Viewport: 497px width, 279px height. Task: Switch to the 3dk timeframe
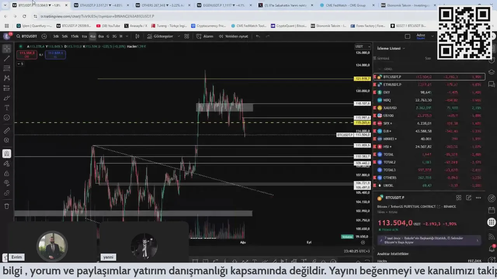click(x=56, y=36)
